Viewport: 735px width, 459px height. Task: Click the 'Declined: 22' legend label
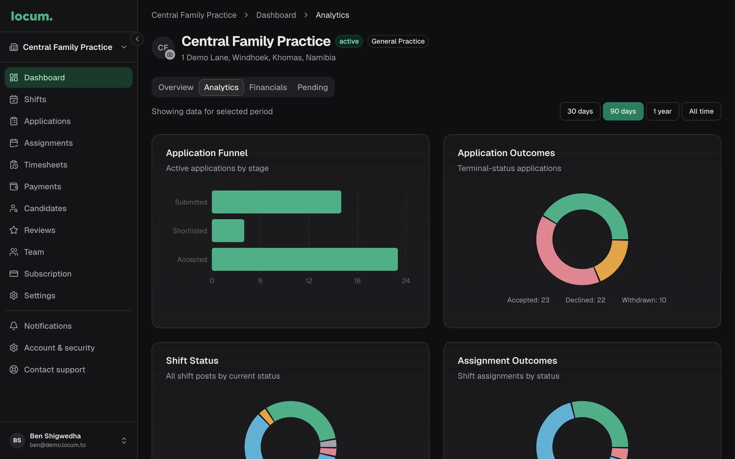[x=585, y=300]
